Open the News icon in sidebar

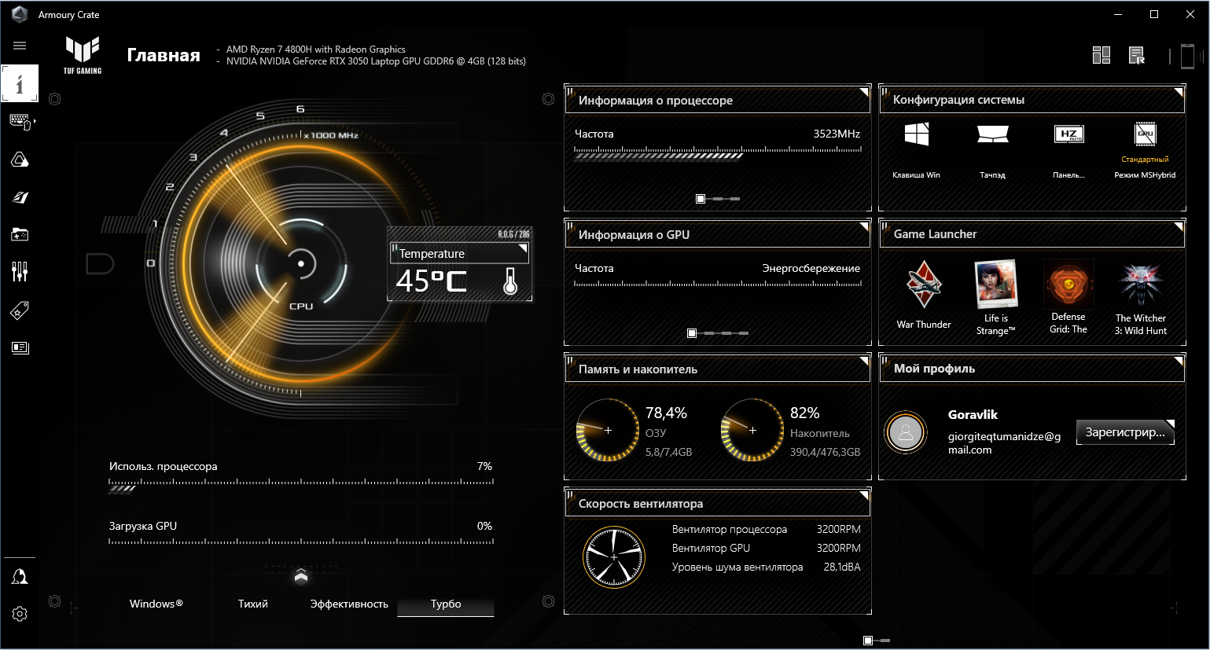(20, 347)
